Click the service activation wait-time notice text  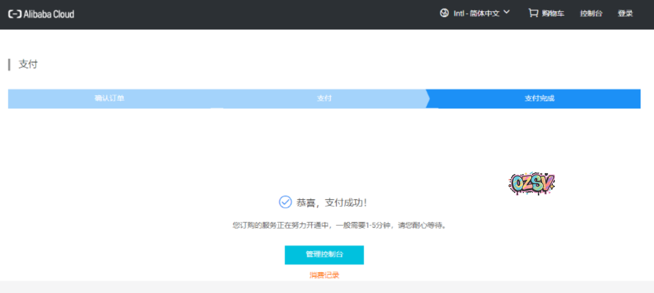click(x=339, y=226)
